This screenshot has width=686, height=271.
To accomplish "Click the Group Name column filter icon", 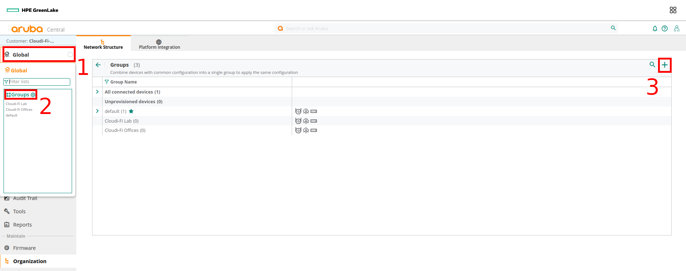I will coord(107,82).
